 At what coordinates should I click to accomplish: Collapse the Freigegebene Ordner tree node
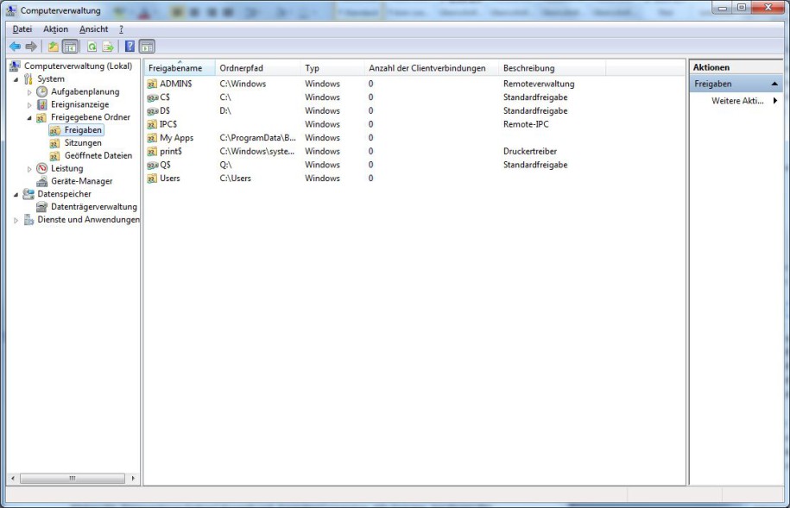(x=29, y=118)
